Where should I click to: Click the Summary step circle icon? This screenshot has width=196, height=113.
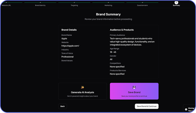(176, 2)
